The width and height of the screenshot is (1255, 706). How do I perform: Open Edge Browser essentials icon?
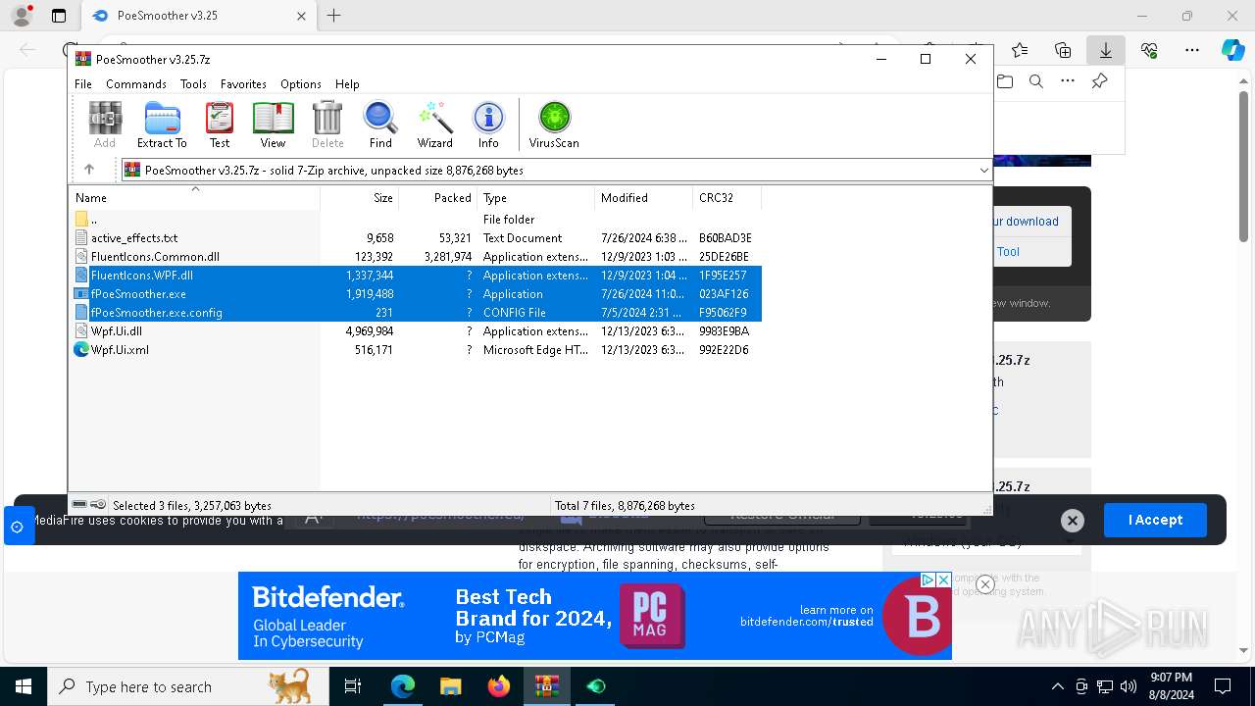coord(1149,50)
